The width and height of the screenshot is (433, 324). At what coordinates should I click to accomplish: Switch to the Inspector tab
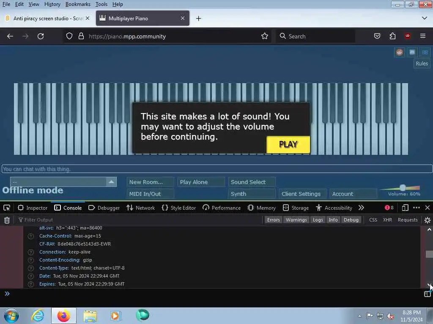(x=33, y=208)
